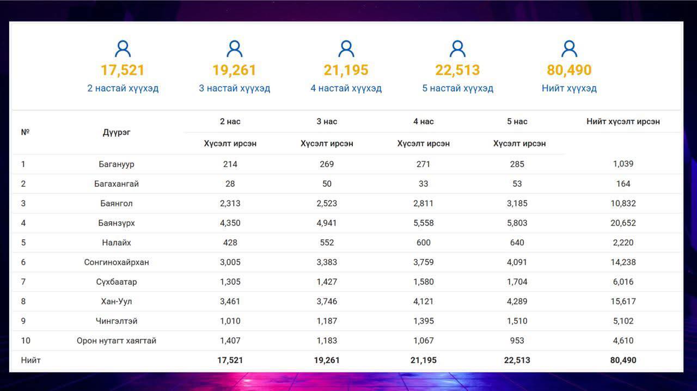
Task: Open the '2 настай хүүхэд' label link
Action: click(x=123, y=88)
